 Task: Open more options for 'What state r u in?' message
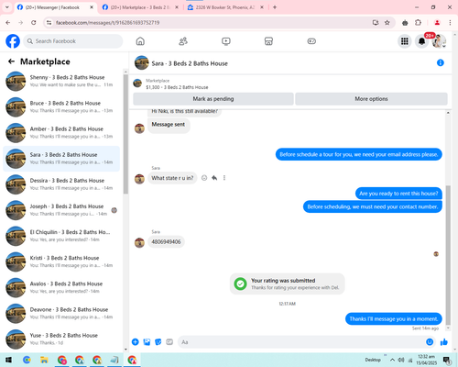tap(224, 178)
